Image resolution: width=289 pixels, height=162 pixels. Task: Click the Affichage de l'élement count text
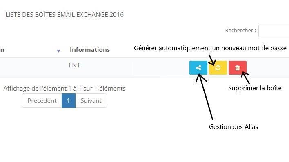64,89
